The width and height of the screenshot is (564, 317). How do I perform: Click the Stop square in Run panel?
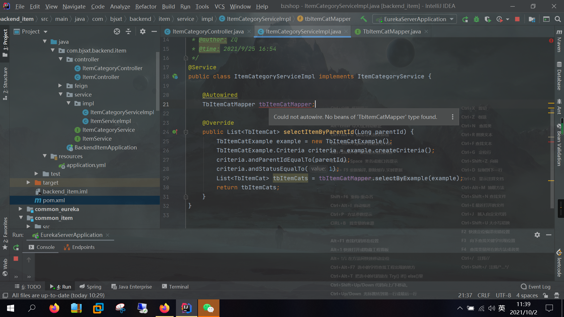[x=16, y=259]
